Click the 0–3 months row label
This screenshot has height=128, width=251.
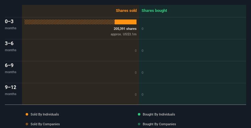click(11, 24)
